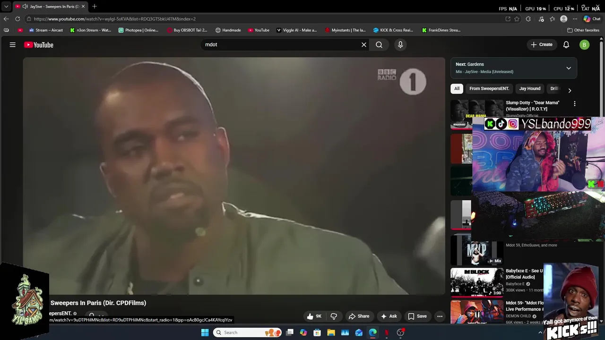Save the video to a playlist
605x340 pixels.
[417, 316]
